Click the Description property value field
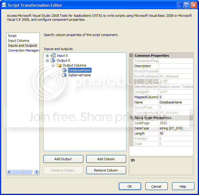This screenshot has height=195, width=199. 176,66
